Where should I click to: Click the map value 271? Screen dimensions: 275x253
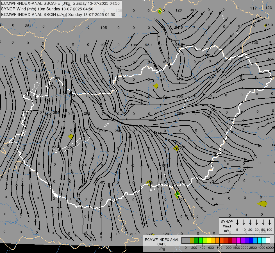[87, 130]
